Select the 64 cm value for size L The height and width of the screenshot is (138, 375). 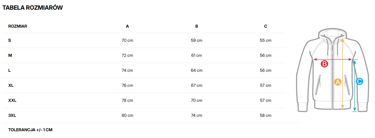(x=196, y=70)
